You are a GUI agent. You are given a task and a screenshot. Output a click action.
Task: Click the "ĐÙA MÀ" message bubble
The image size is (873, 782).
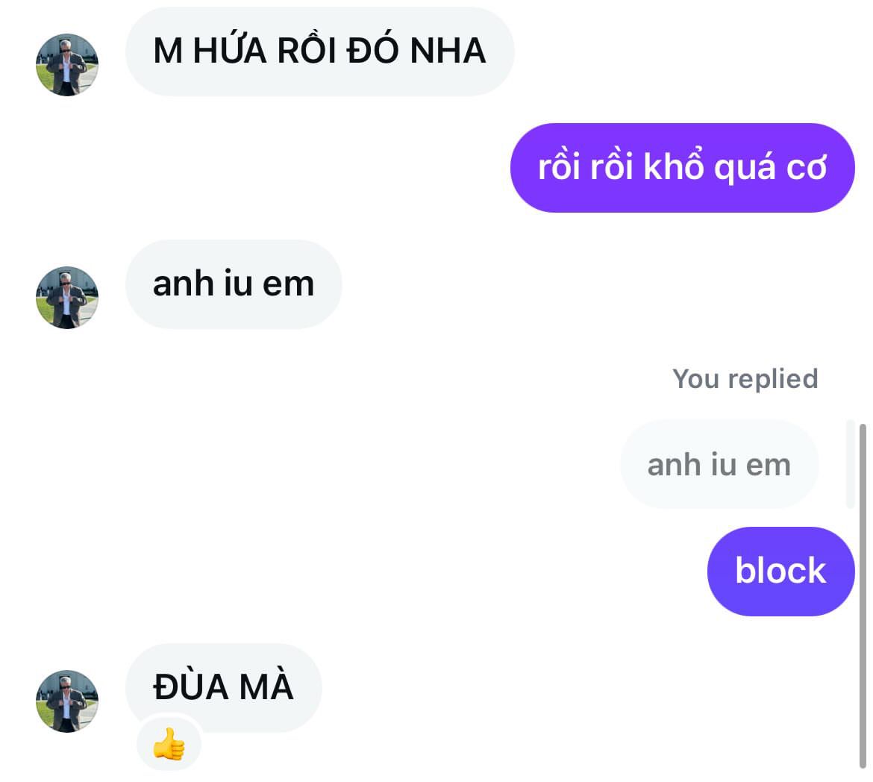coord(223,687)
